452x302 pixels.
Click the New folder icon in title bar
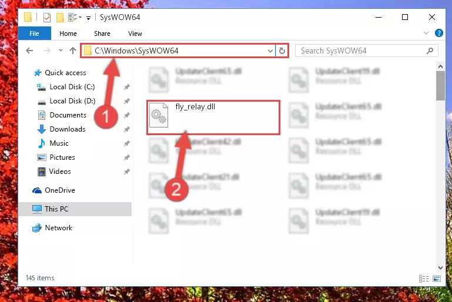(60, 17)
